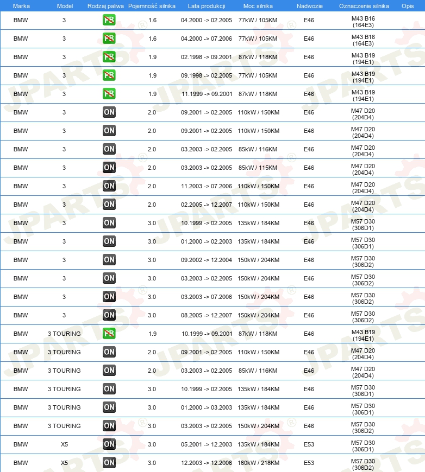Click engine code M47 D20 in 02.2005 -> 12.2007 row

363,206
